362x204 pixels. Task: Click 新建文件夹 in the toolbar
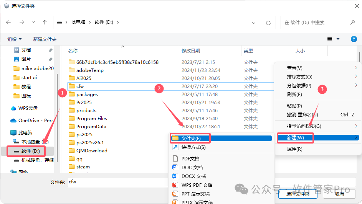[45, 39]
